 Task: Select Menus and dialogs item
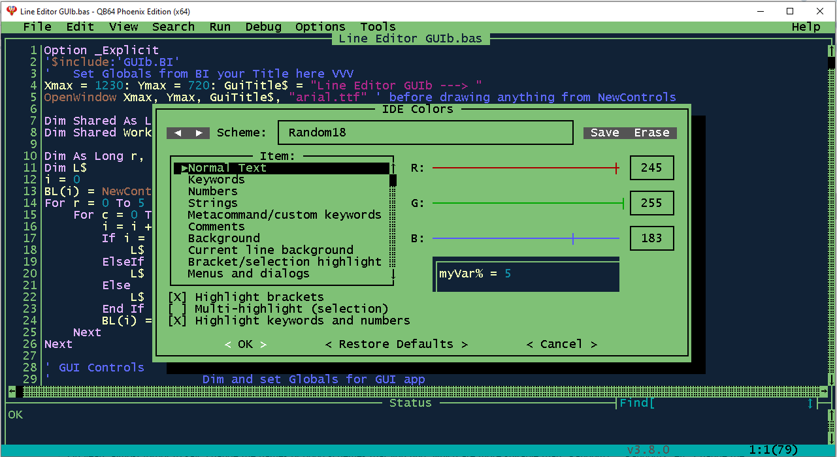(249, 274)
